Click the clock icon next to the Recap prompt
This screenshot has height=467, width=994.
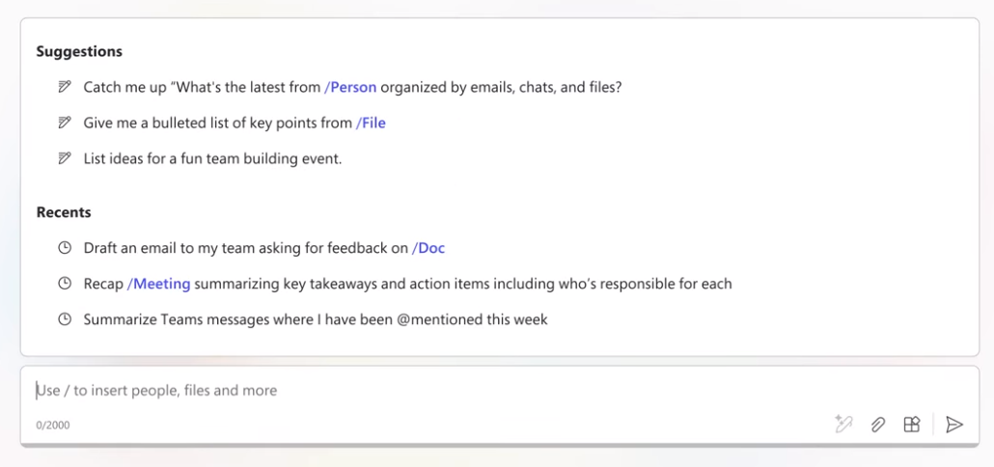tap(65, 284)
